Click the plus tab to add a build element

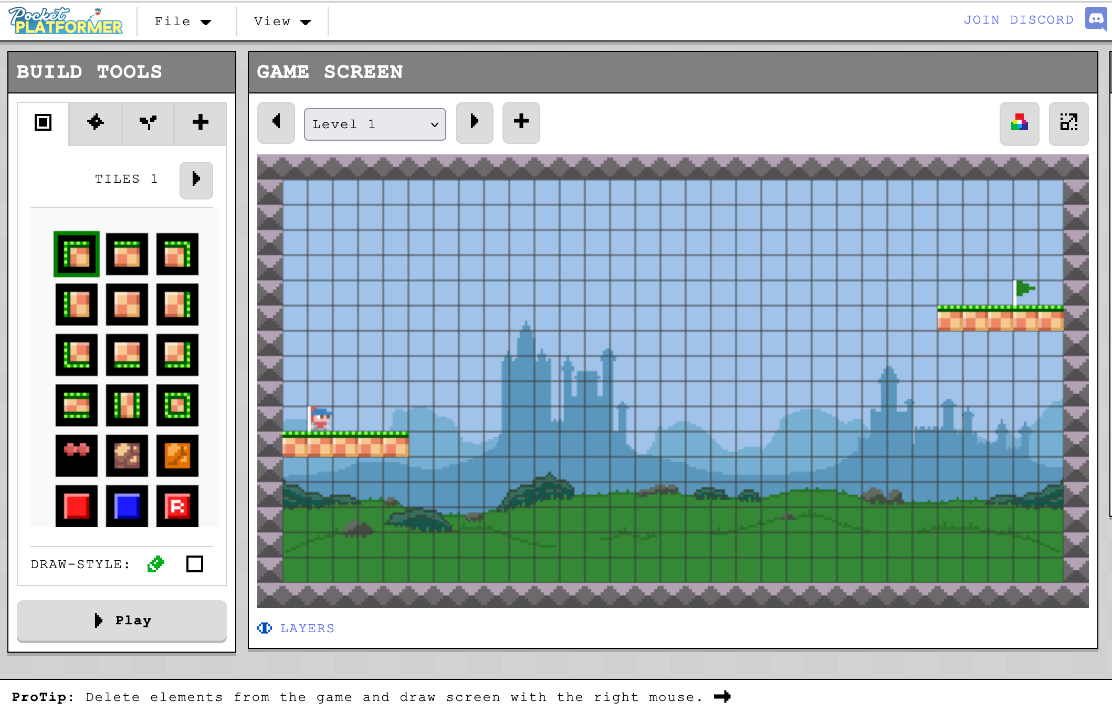click(x=200, y=122)
